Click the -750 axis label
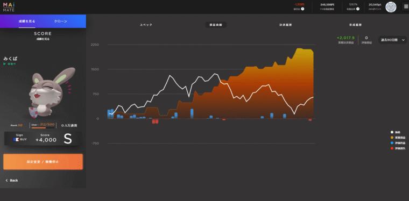 pos(95,143)
